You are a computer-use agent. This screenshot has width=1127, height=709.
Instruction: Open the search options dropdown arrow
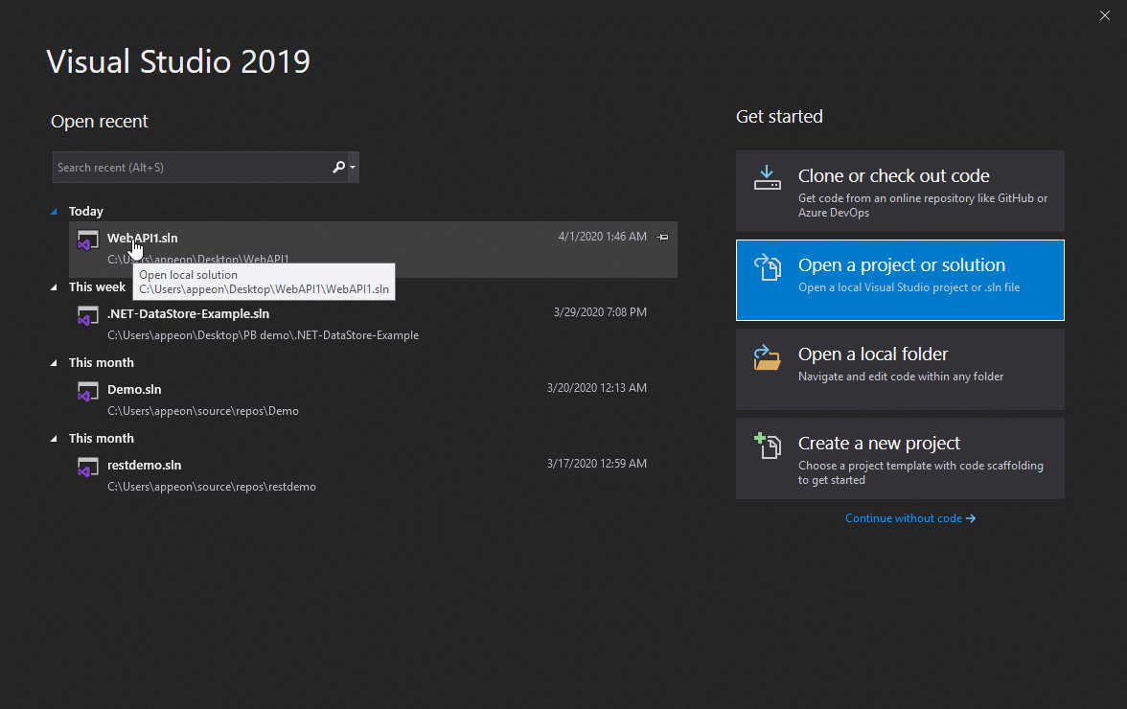(x=353, y=168)
